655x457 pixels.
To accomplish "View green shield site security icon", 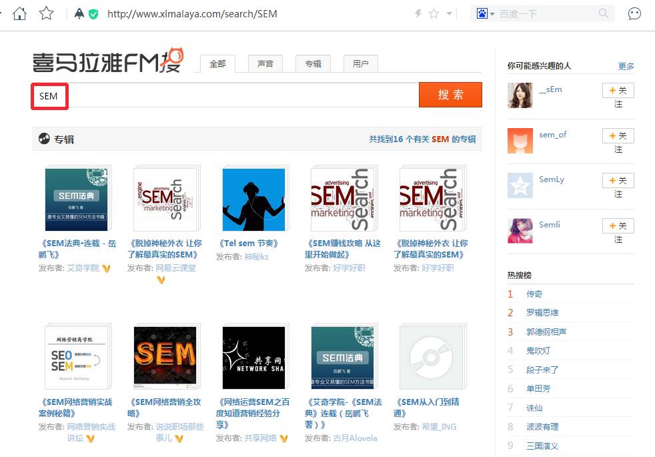I will click(x=93, y=14).
